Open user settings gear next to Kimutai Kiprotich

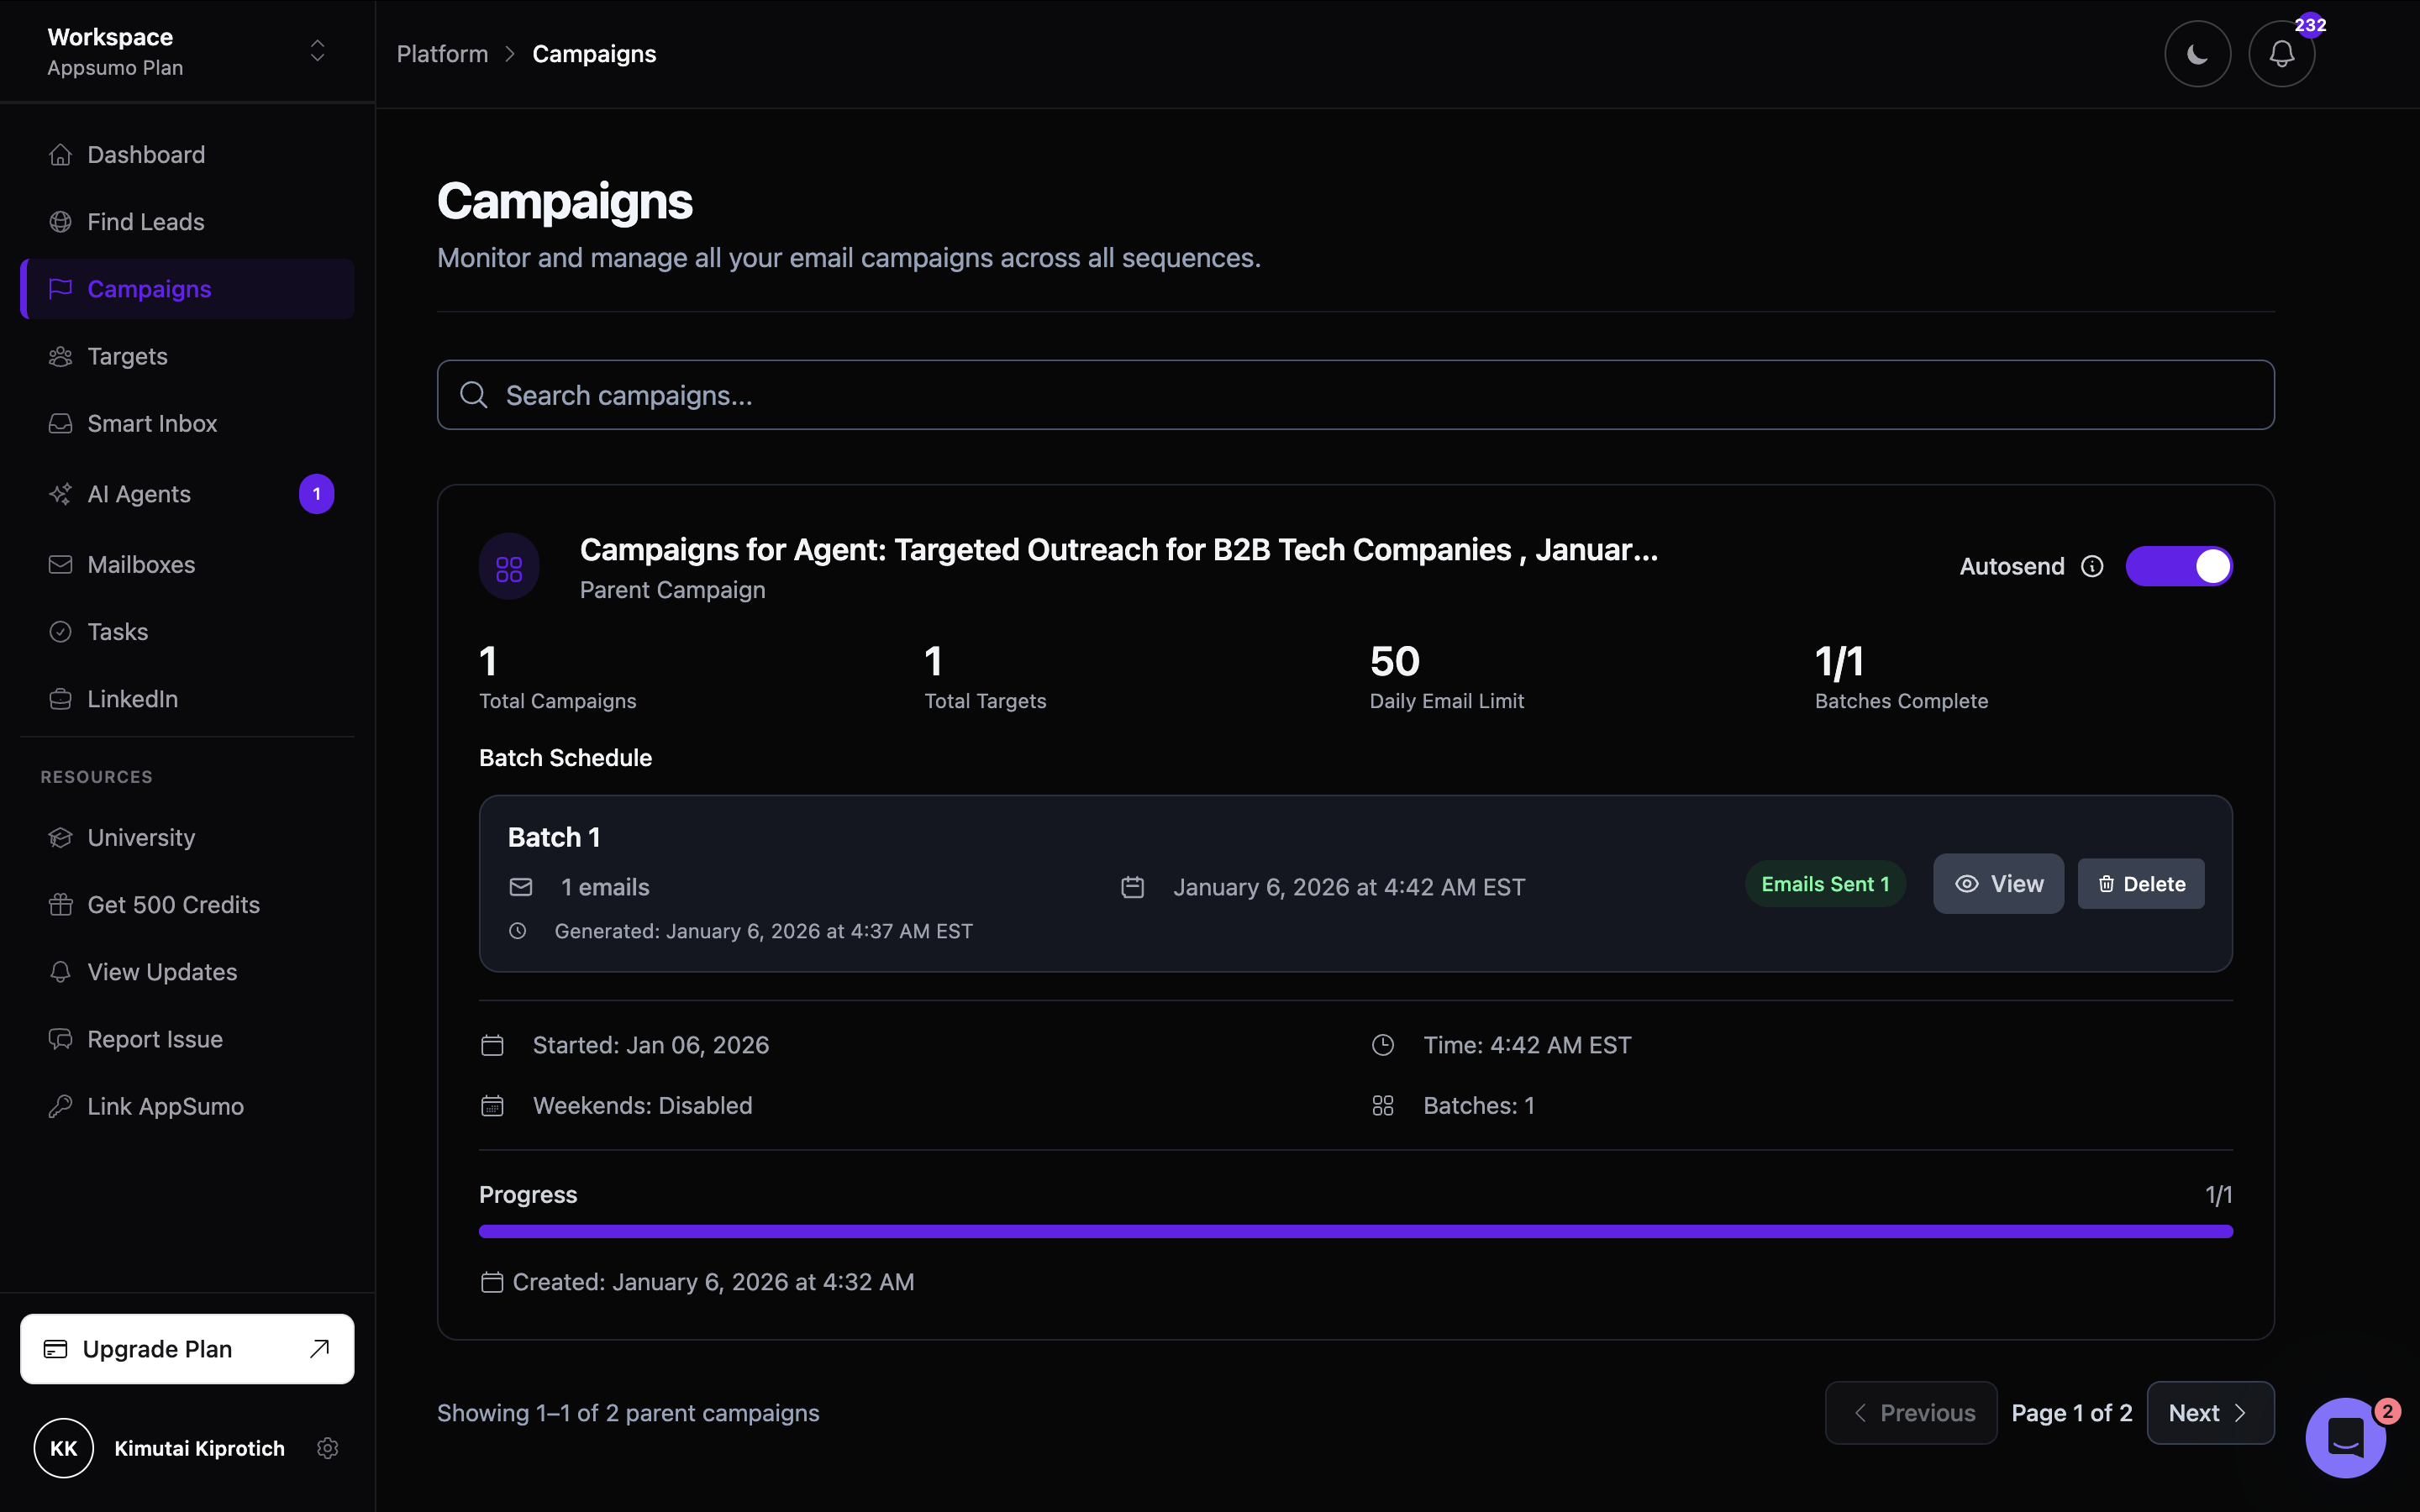click(x=327, y=1447)
